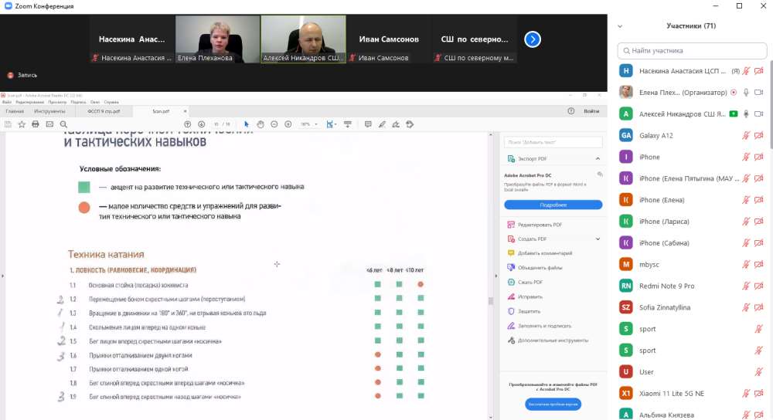Click the Найти участника search field
This screenshot has height=420, width=773.
pos(693,50)
